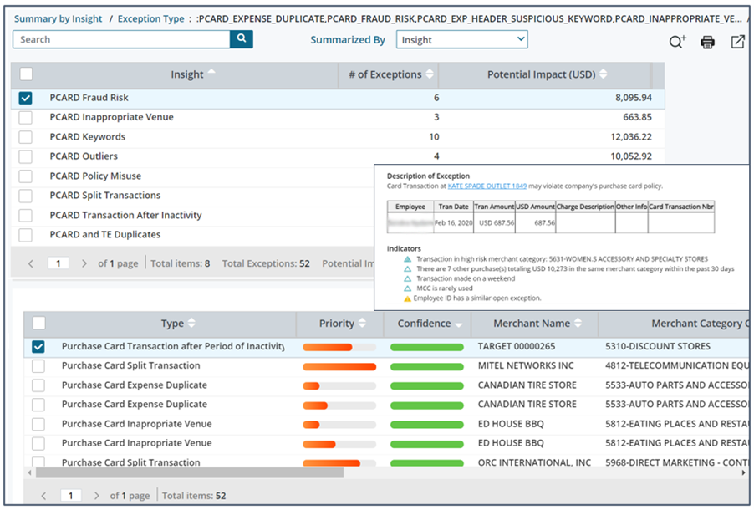Click into the Search field
Viewport: 754px width, 510px height.
coord(121,39)
